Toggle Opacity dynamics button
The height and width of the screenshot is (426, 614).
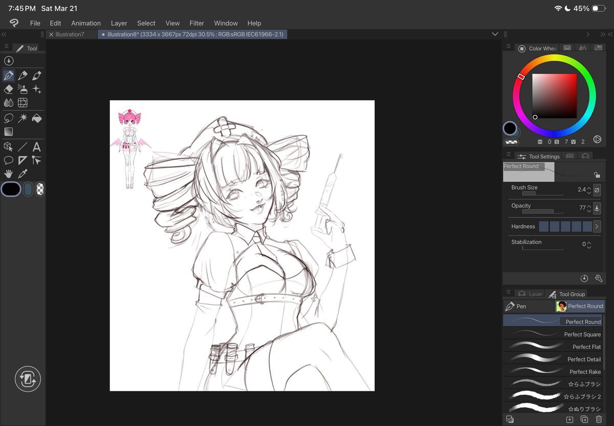pyautogui.click(x=597, y=208)
